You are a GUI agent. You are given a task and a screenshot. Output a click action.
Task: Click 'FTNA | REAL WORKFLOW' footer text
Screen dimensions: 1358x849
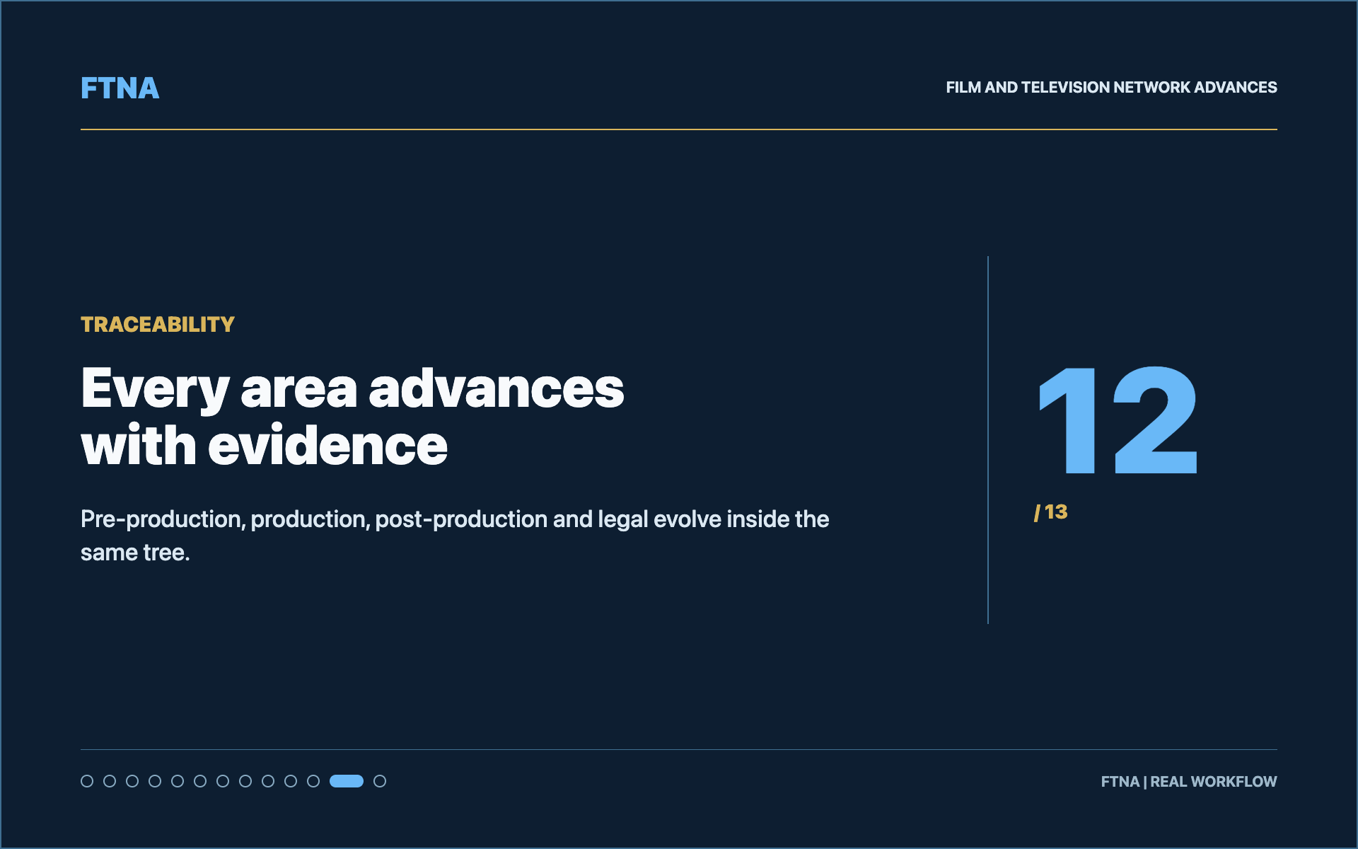(x=1189, y=782)
